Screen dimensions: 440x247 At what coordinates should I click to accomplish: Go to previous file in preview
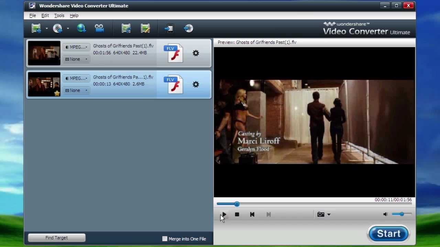(252, 214)
